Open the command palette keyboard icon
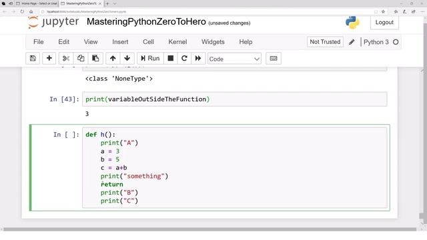427x240 pixels. (x=274, y=59)
